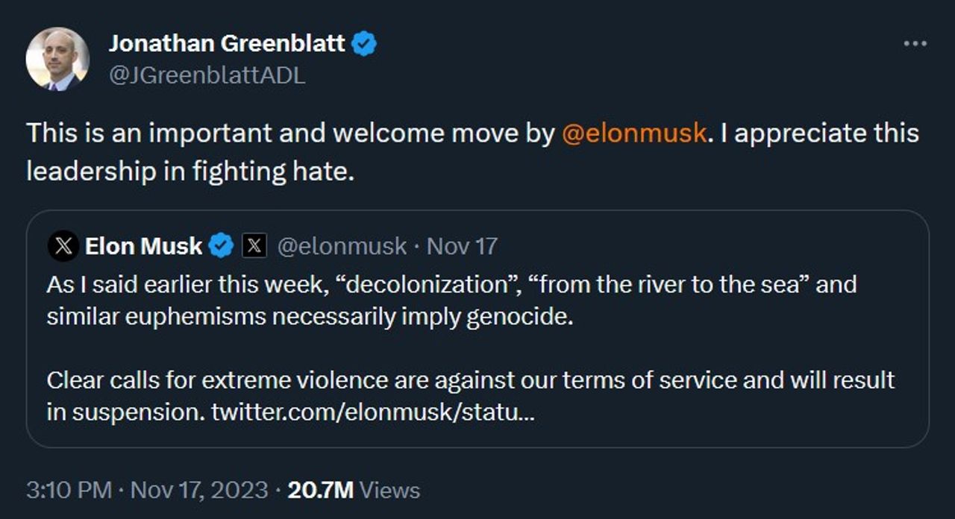Open the @JGreenblattADL handle link
This screenshot has height=519, width=955.
tap(207, 75)
